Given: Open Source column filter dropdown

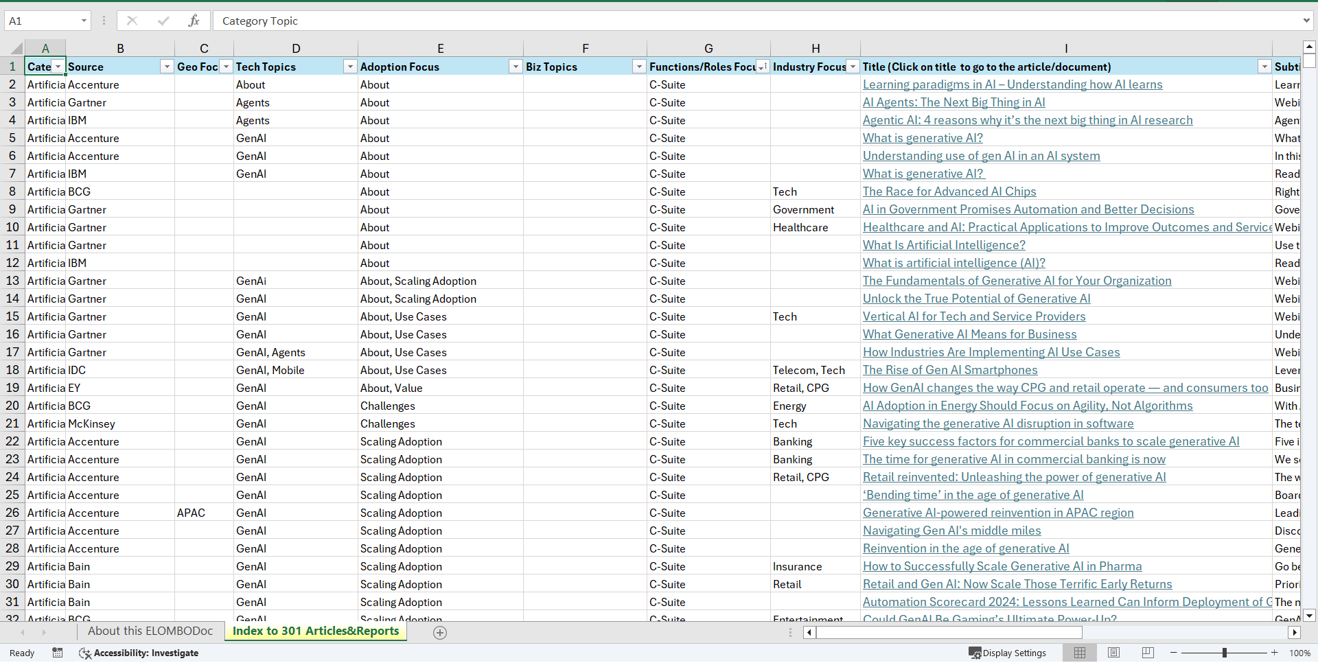Looking at the screenshot, I should [167, 67].
